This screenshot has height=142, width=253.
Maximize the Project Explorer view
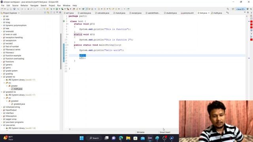(x=60, y=12)
